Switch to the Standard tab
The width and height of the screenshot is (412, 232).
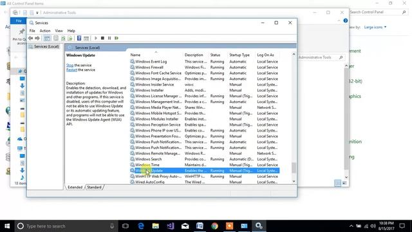94,188
